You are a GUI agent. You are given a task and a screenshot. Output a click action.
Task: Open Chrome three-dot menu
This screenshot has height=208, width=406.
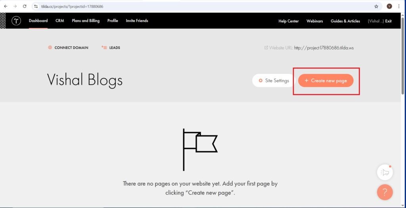pyautogui.click(x=399, y=6)
